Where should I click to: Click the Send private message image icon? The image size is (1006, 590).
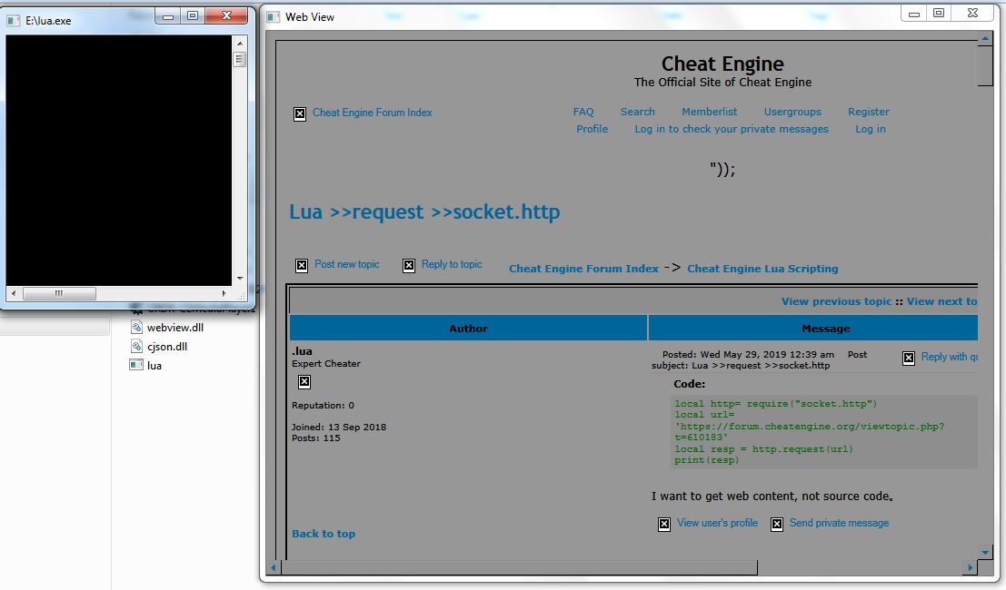pyautogui.click(x=777, y=524)
